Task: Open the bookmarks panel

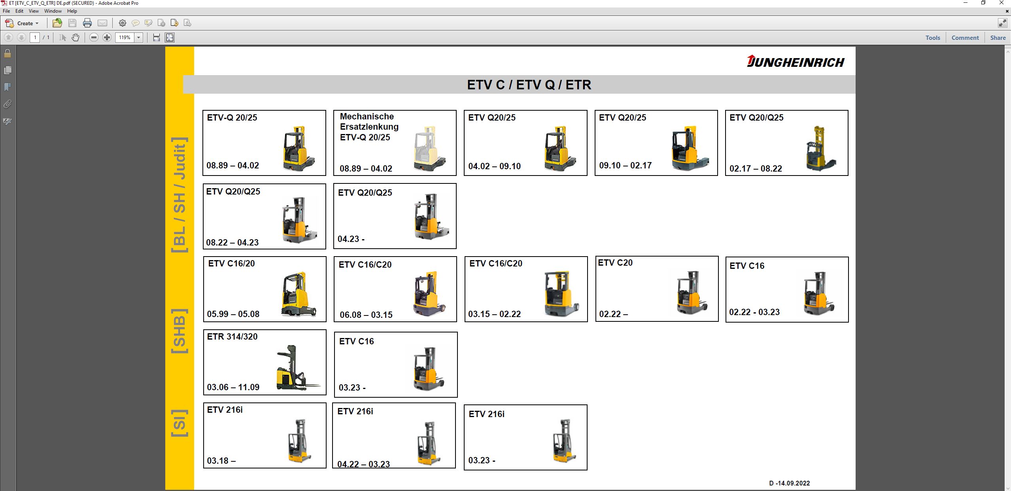Action: (x=8, y=87)
